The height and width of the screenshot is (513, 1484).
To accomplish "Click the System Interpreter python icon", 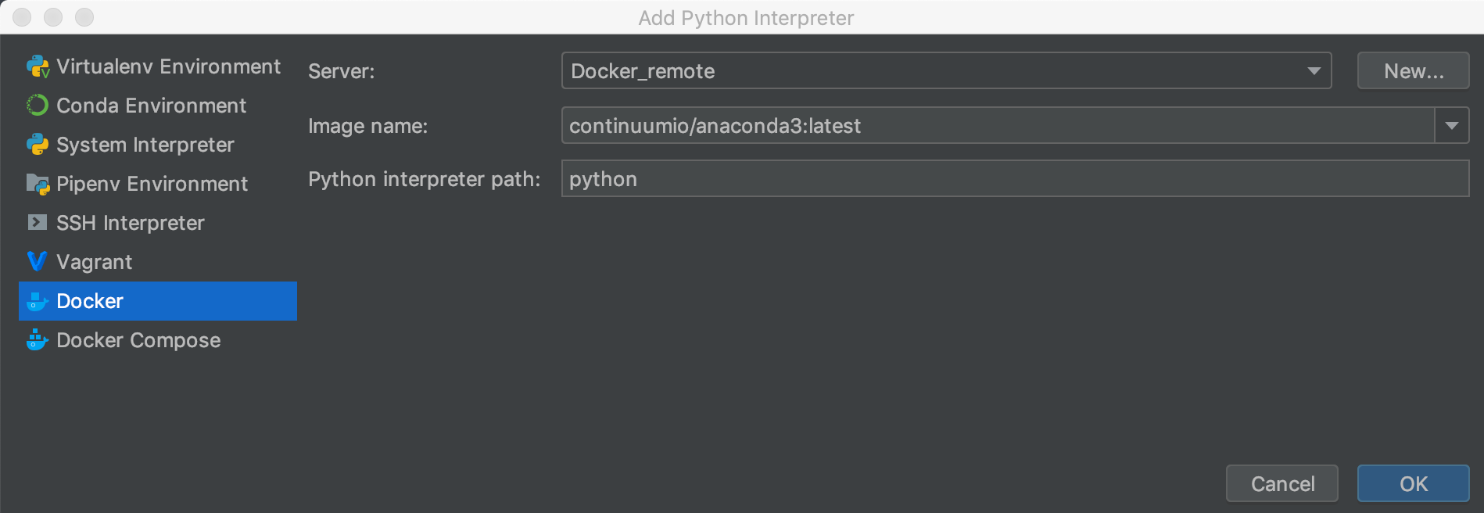I will pos(38,145).
